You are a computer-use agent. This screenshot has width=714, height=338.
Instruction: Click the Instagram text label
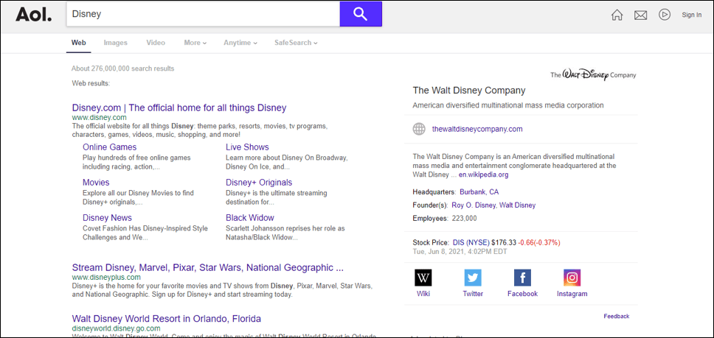click(572, 294)
